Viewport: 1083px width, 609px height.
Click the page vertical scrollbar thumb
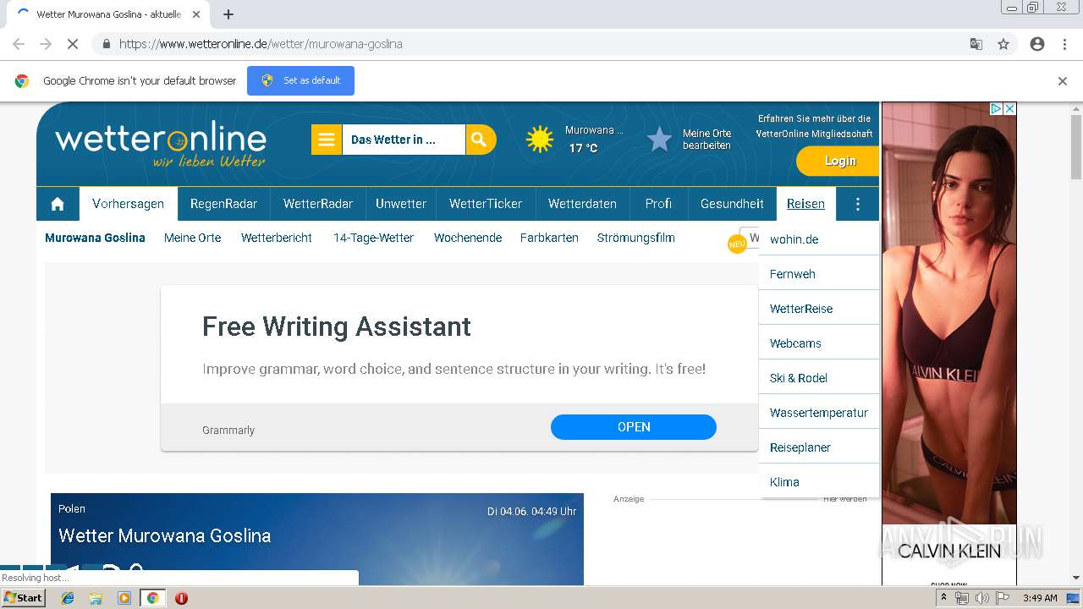[x=1076, y=146]
